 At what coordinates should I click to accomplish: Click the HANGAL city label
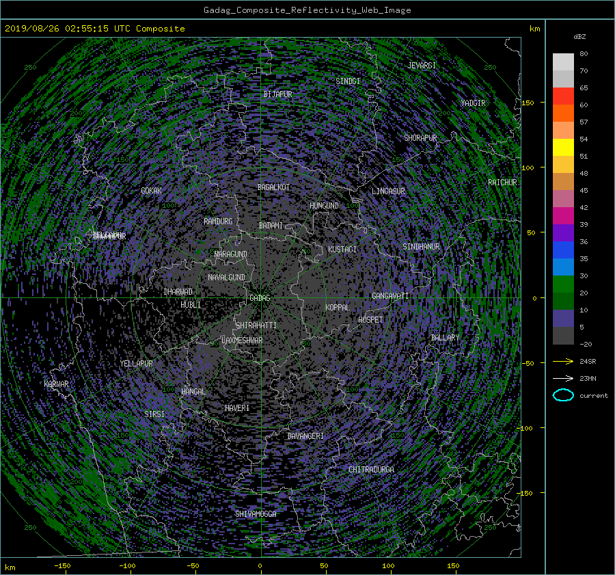tap(193, 392)
